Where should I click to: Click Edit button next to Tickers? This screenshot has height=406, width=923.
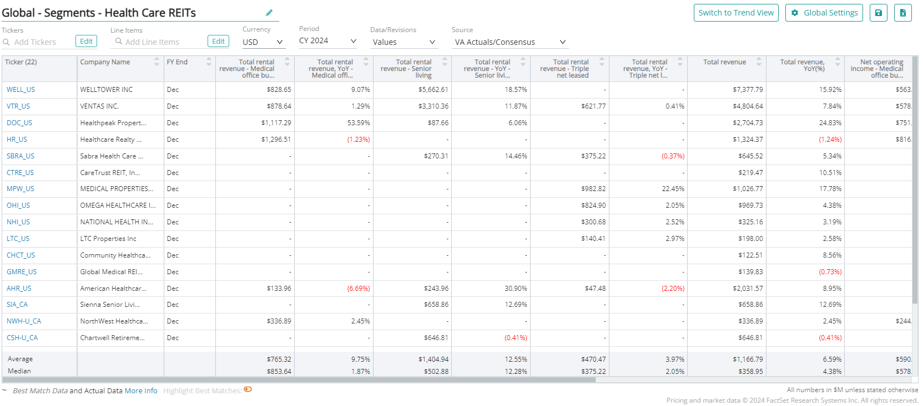86,41
